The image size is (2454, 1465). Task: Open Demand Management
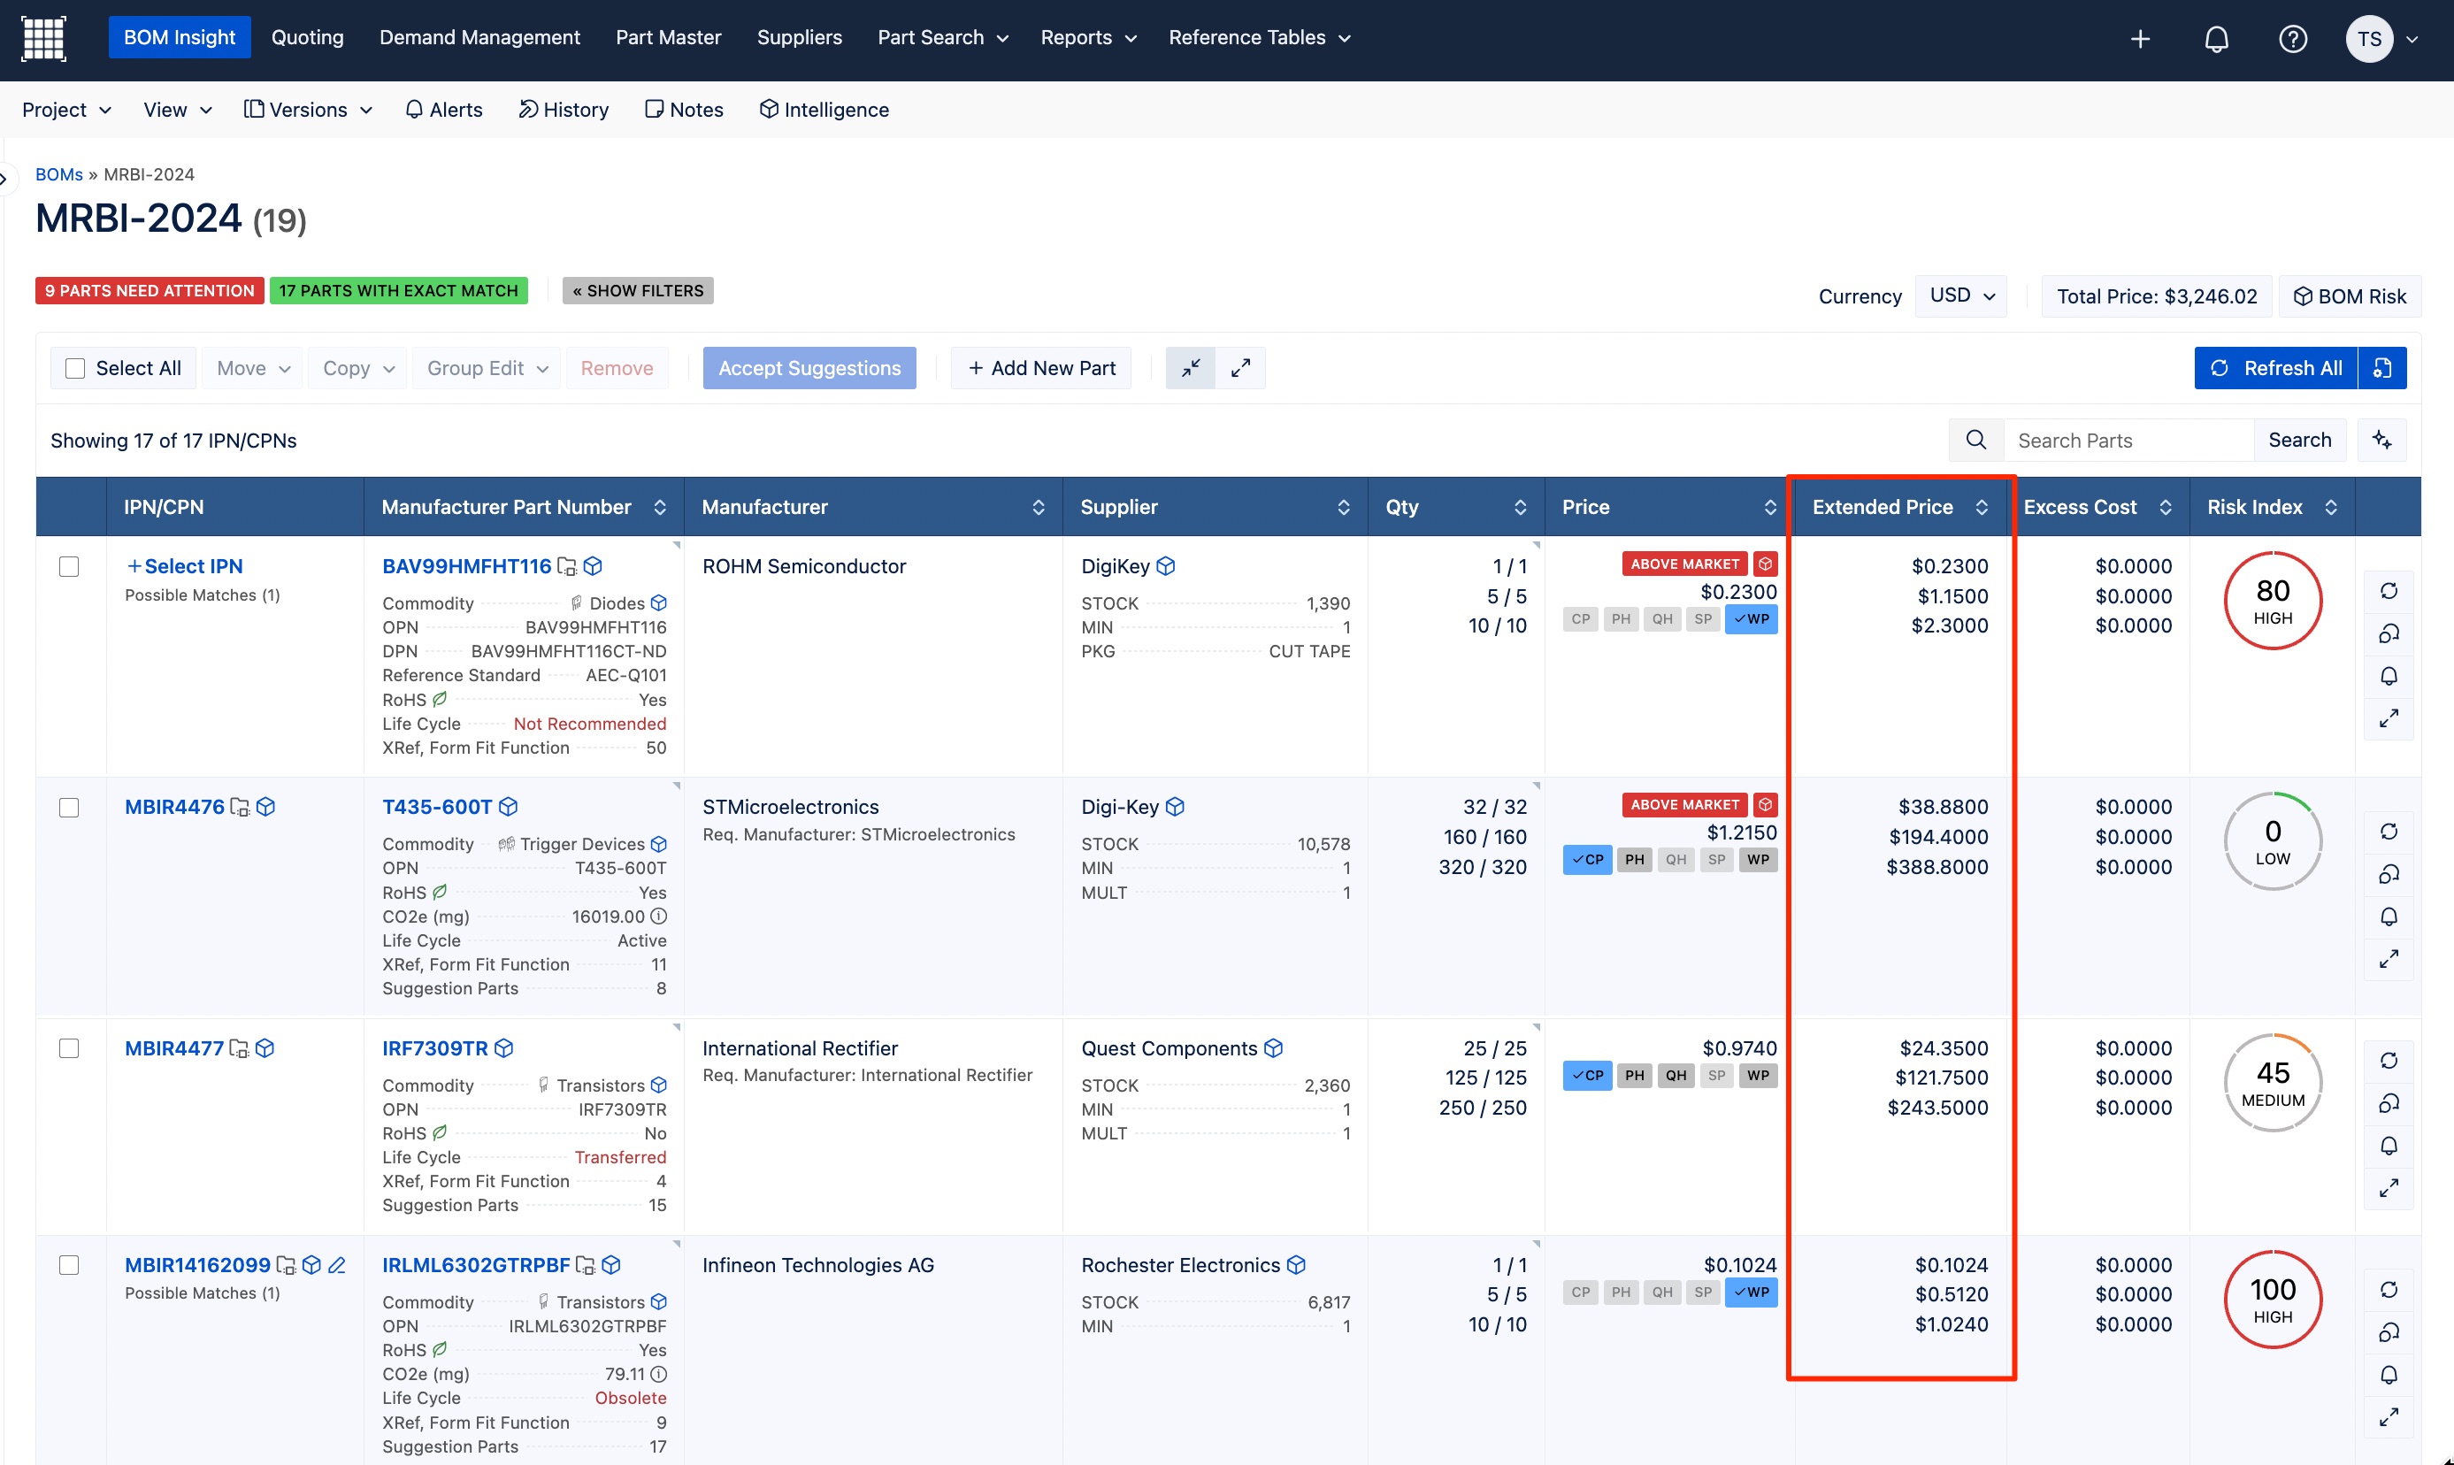pyautogui.click(x=479, y=37)
